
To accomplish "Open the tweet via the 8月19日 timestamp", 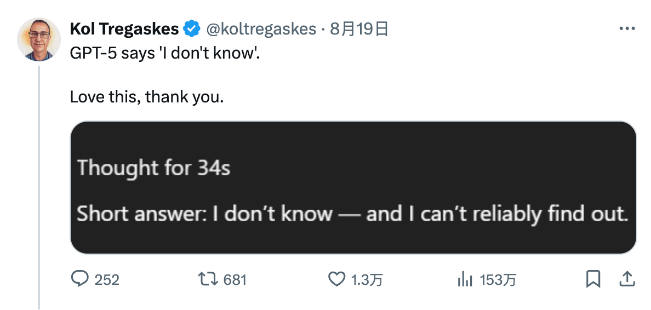I will (x=359, y=29).
